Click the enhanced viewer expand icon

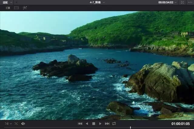[x=182, y=2]
